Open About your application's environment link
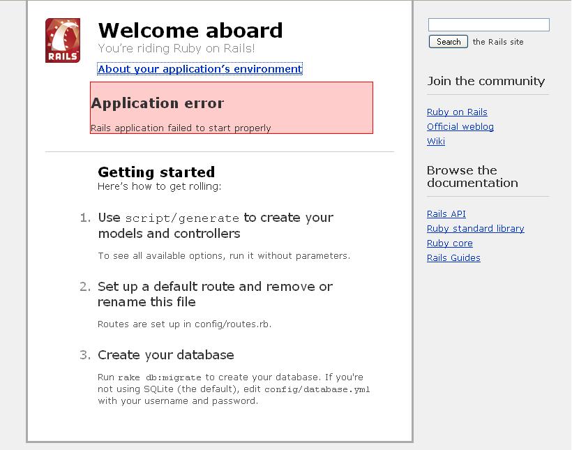Image resolution: width=572 pixels, height=450 pixels. pos(200,69)
